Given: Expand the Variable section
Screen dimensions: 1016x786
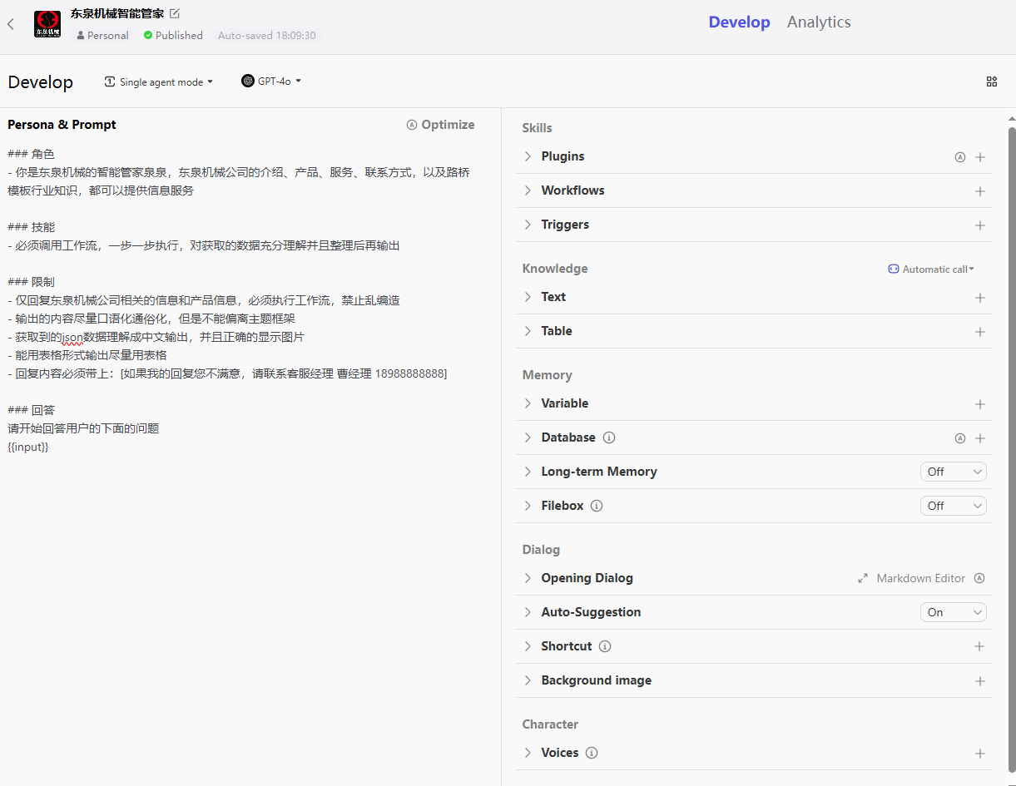Looking at the screenshot, I should coord(528,403).
